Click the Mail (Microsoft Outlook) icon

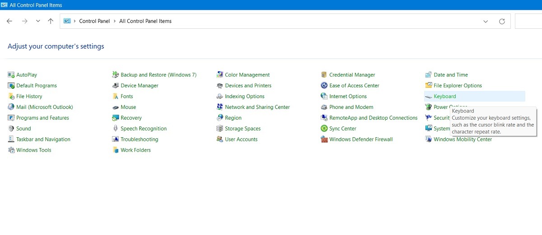click(x=11, y=107)
